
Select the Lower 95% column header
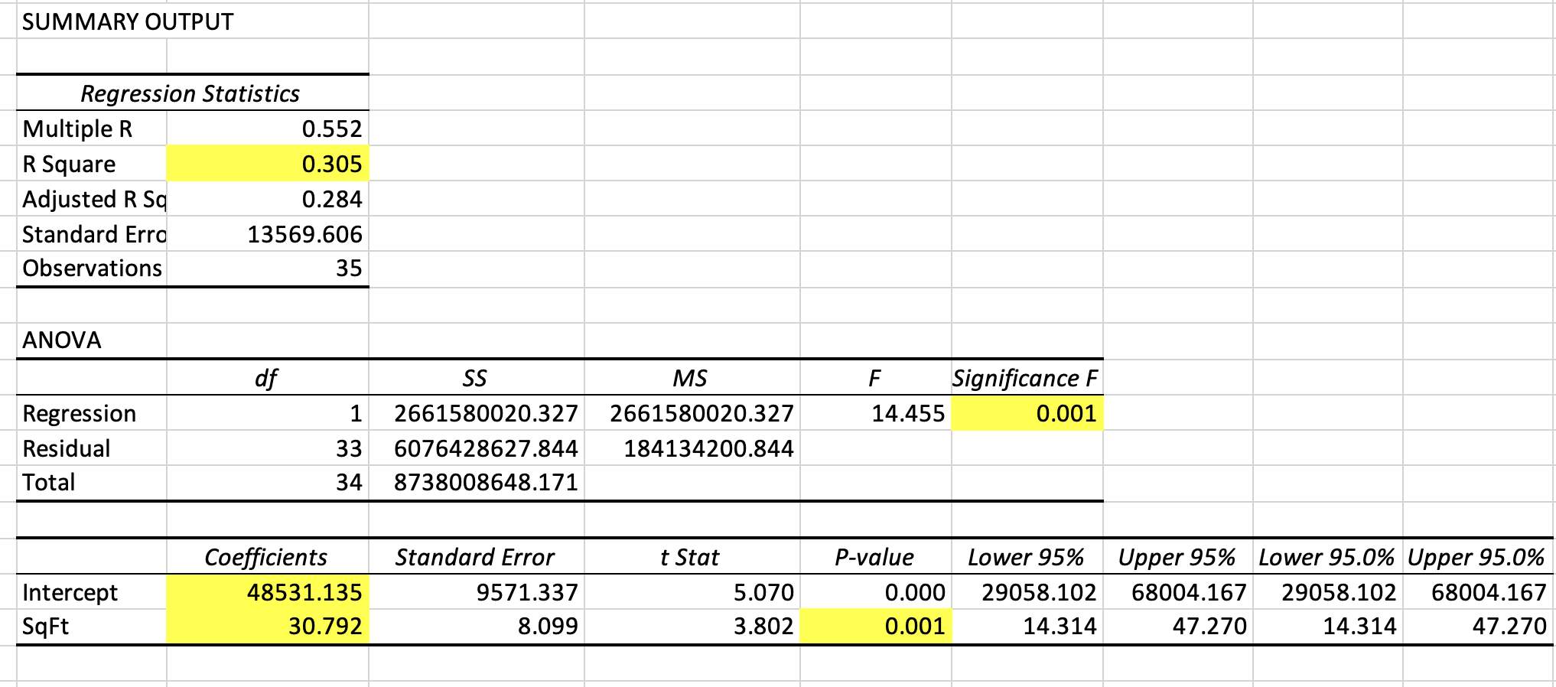pyautogui.click(x=1027, y=557)
